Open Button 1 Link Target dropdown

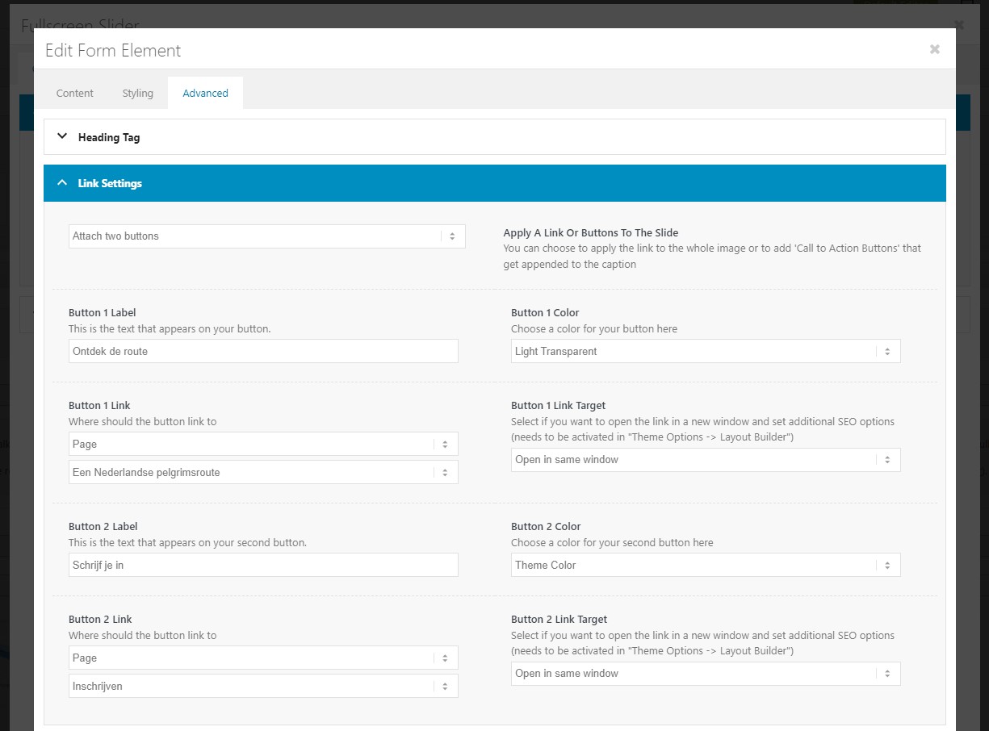tap(705, 460)
